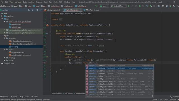Collapse the import fold on line 3
179x101 pixels.
pos(50,19)
